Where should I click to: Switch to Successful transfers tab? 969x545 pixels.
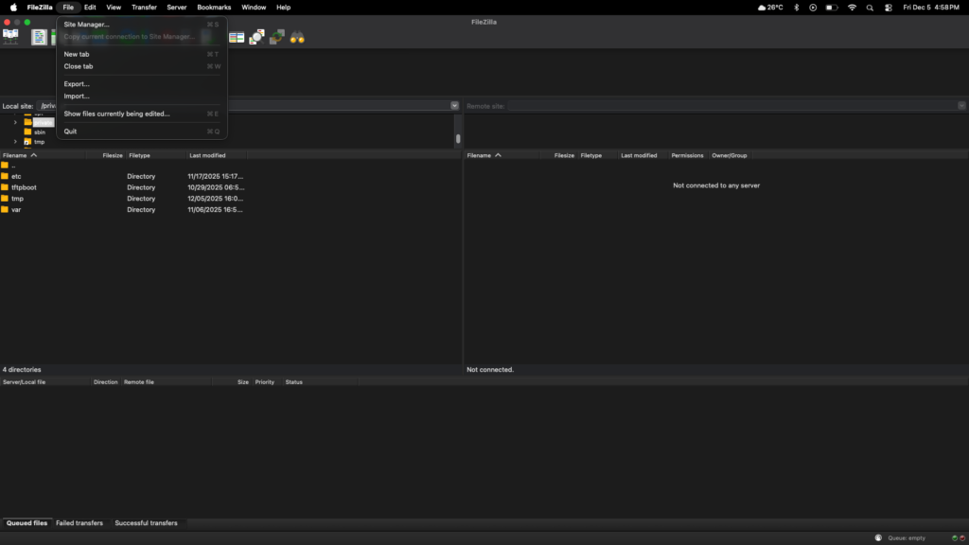click(x=146, y=523)
